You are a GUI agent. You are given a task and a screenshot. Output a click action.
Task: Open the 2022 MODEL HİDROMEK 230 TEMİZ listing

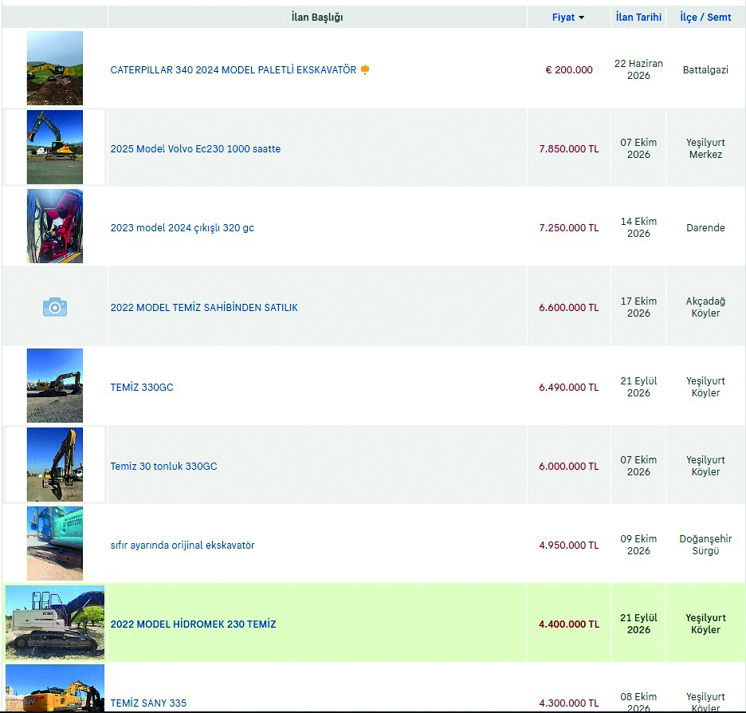tap(193, 624)
